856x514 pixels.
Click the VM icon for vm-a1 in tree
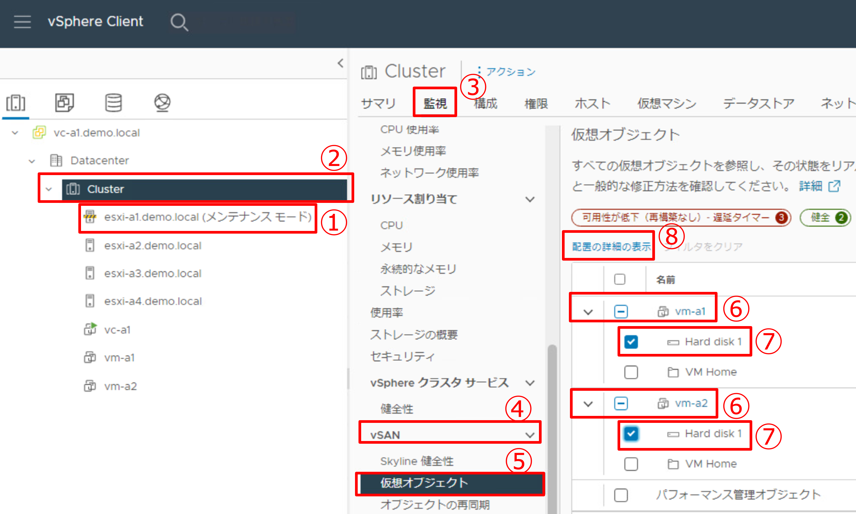(90, 357)
